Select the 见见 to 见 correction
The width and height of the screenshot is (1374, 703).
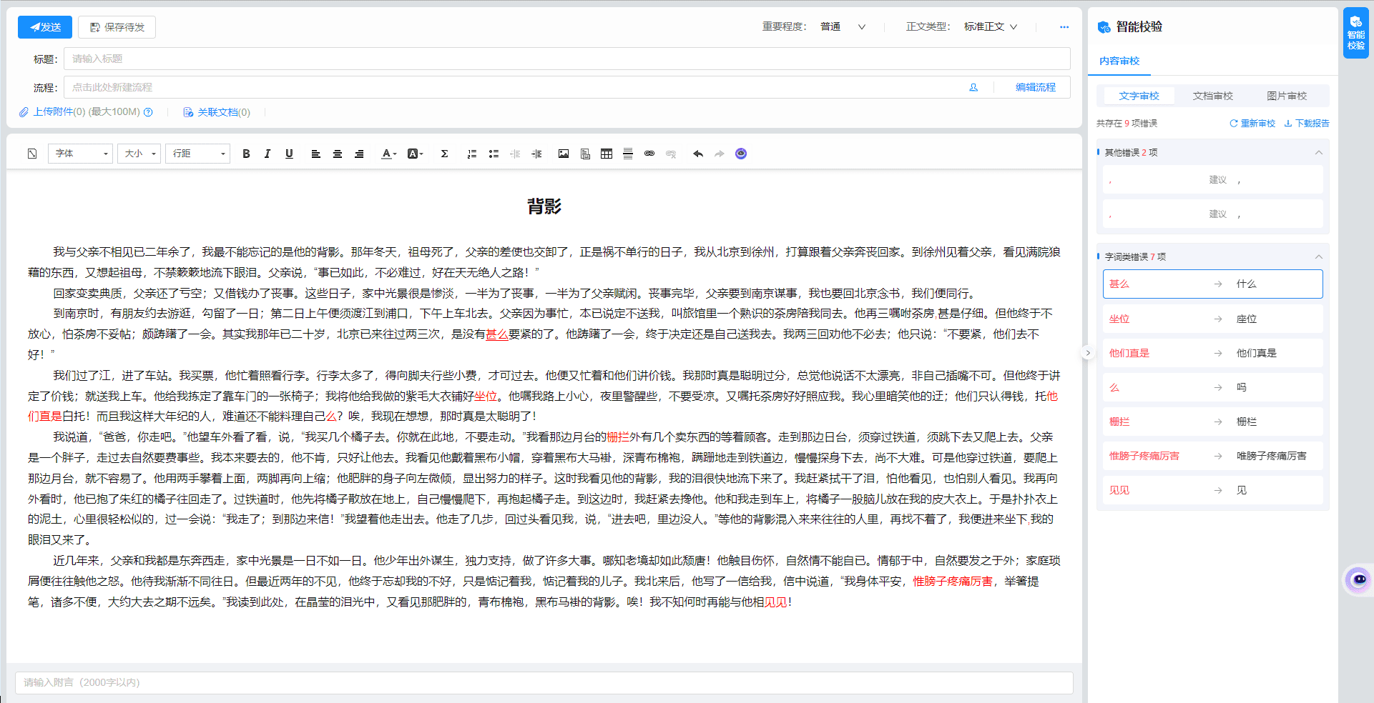[1213, 490]
